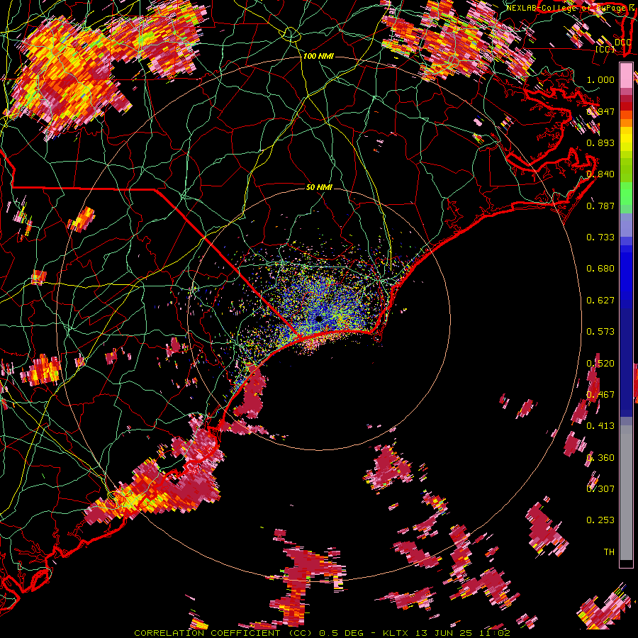Click the 0.680 legend value

pos(600,269)
